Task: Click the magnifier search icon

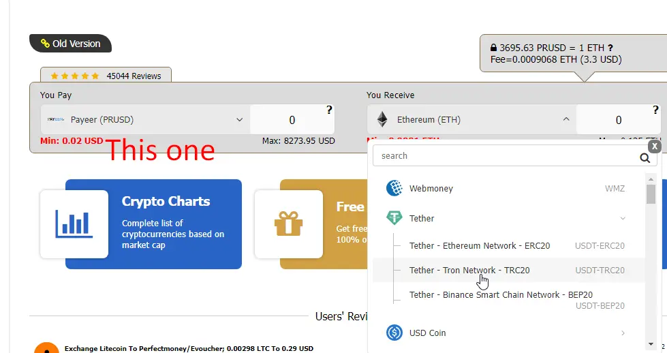Action: (645, 158)
